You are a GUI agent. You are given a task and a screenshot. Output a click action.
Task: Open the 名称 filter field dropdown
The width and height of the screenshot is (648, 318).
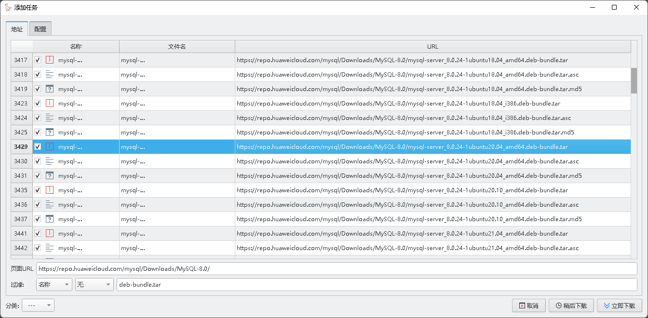[x=54, y=285]
